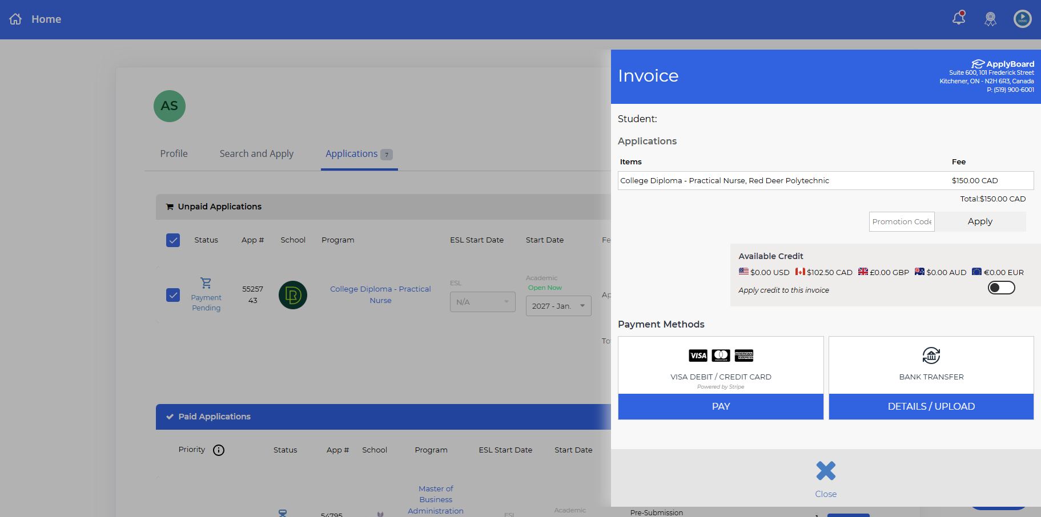Apply the promotion code
The height and width of the screenshot is (517, 1041).
980,221
